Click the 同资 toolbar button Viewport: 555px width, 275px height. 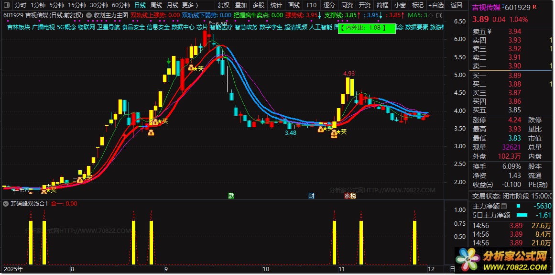[347, 5]
